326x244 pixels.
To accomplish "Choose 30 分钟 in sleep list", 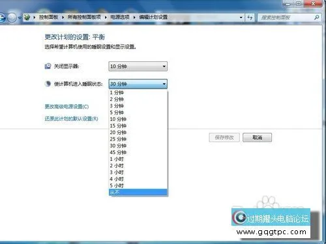I will click(x=138, y=146).
